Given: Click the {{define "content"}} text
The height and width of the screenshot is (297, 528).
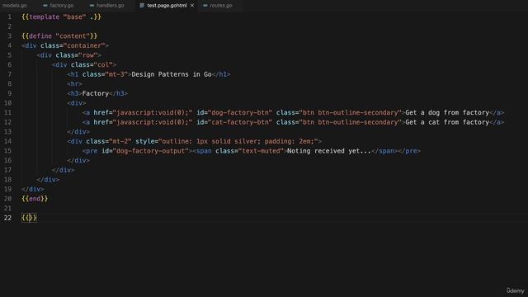Looking at the screenshot, I should pyautogui.click(x=59, y=36).
